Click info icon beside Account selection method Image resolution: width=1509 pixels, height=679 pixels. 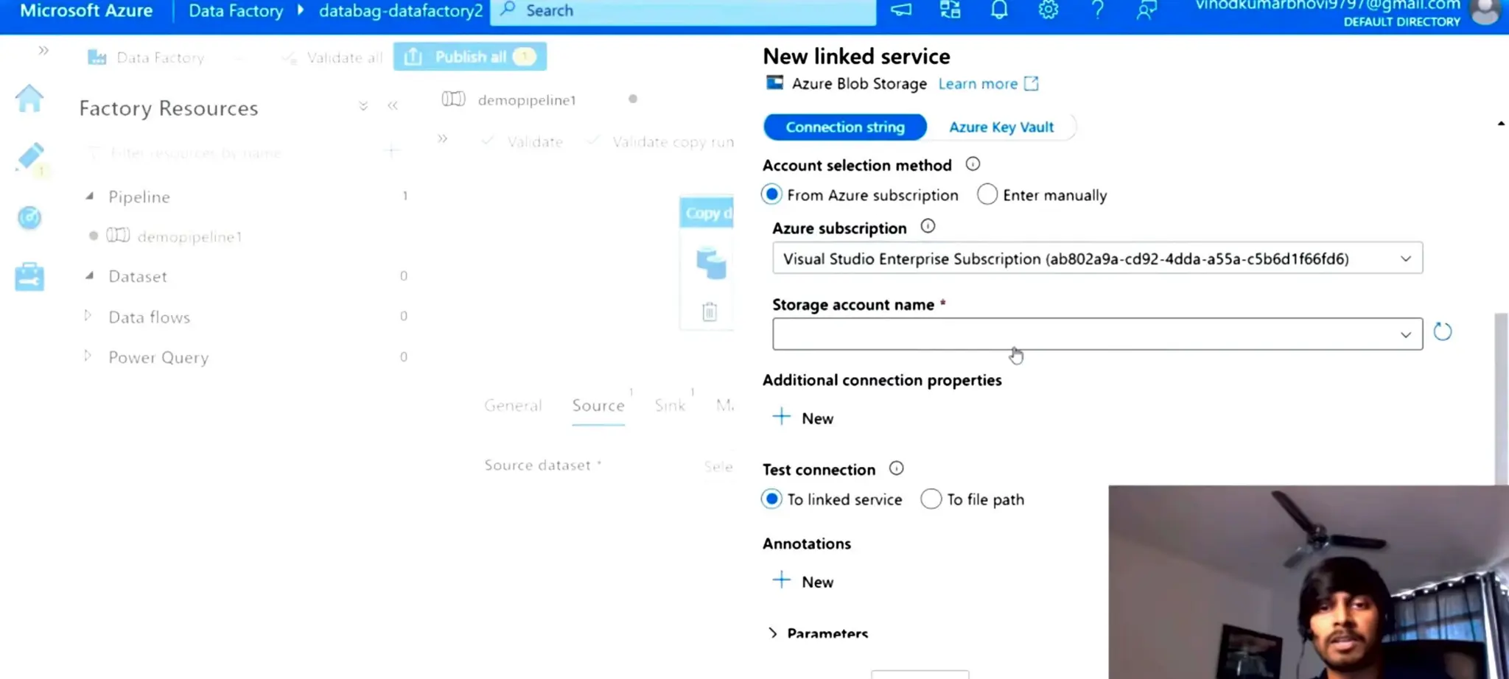973,164
